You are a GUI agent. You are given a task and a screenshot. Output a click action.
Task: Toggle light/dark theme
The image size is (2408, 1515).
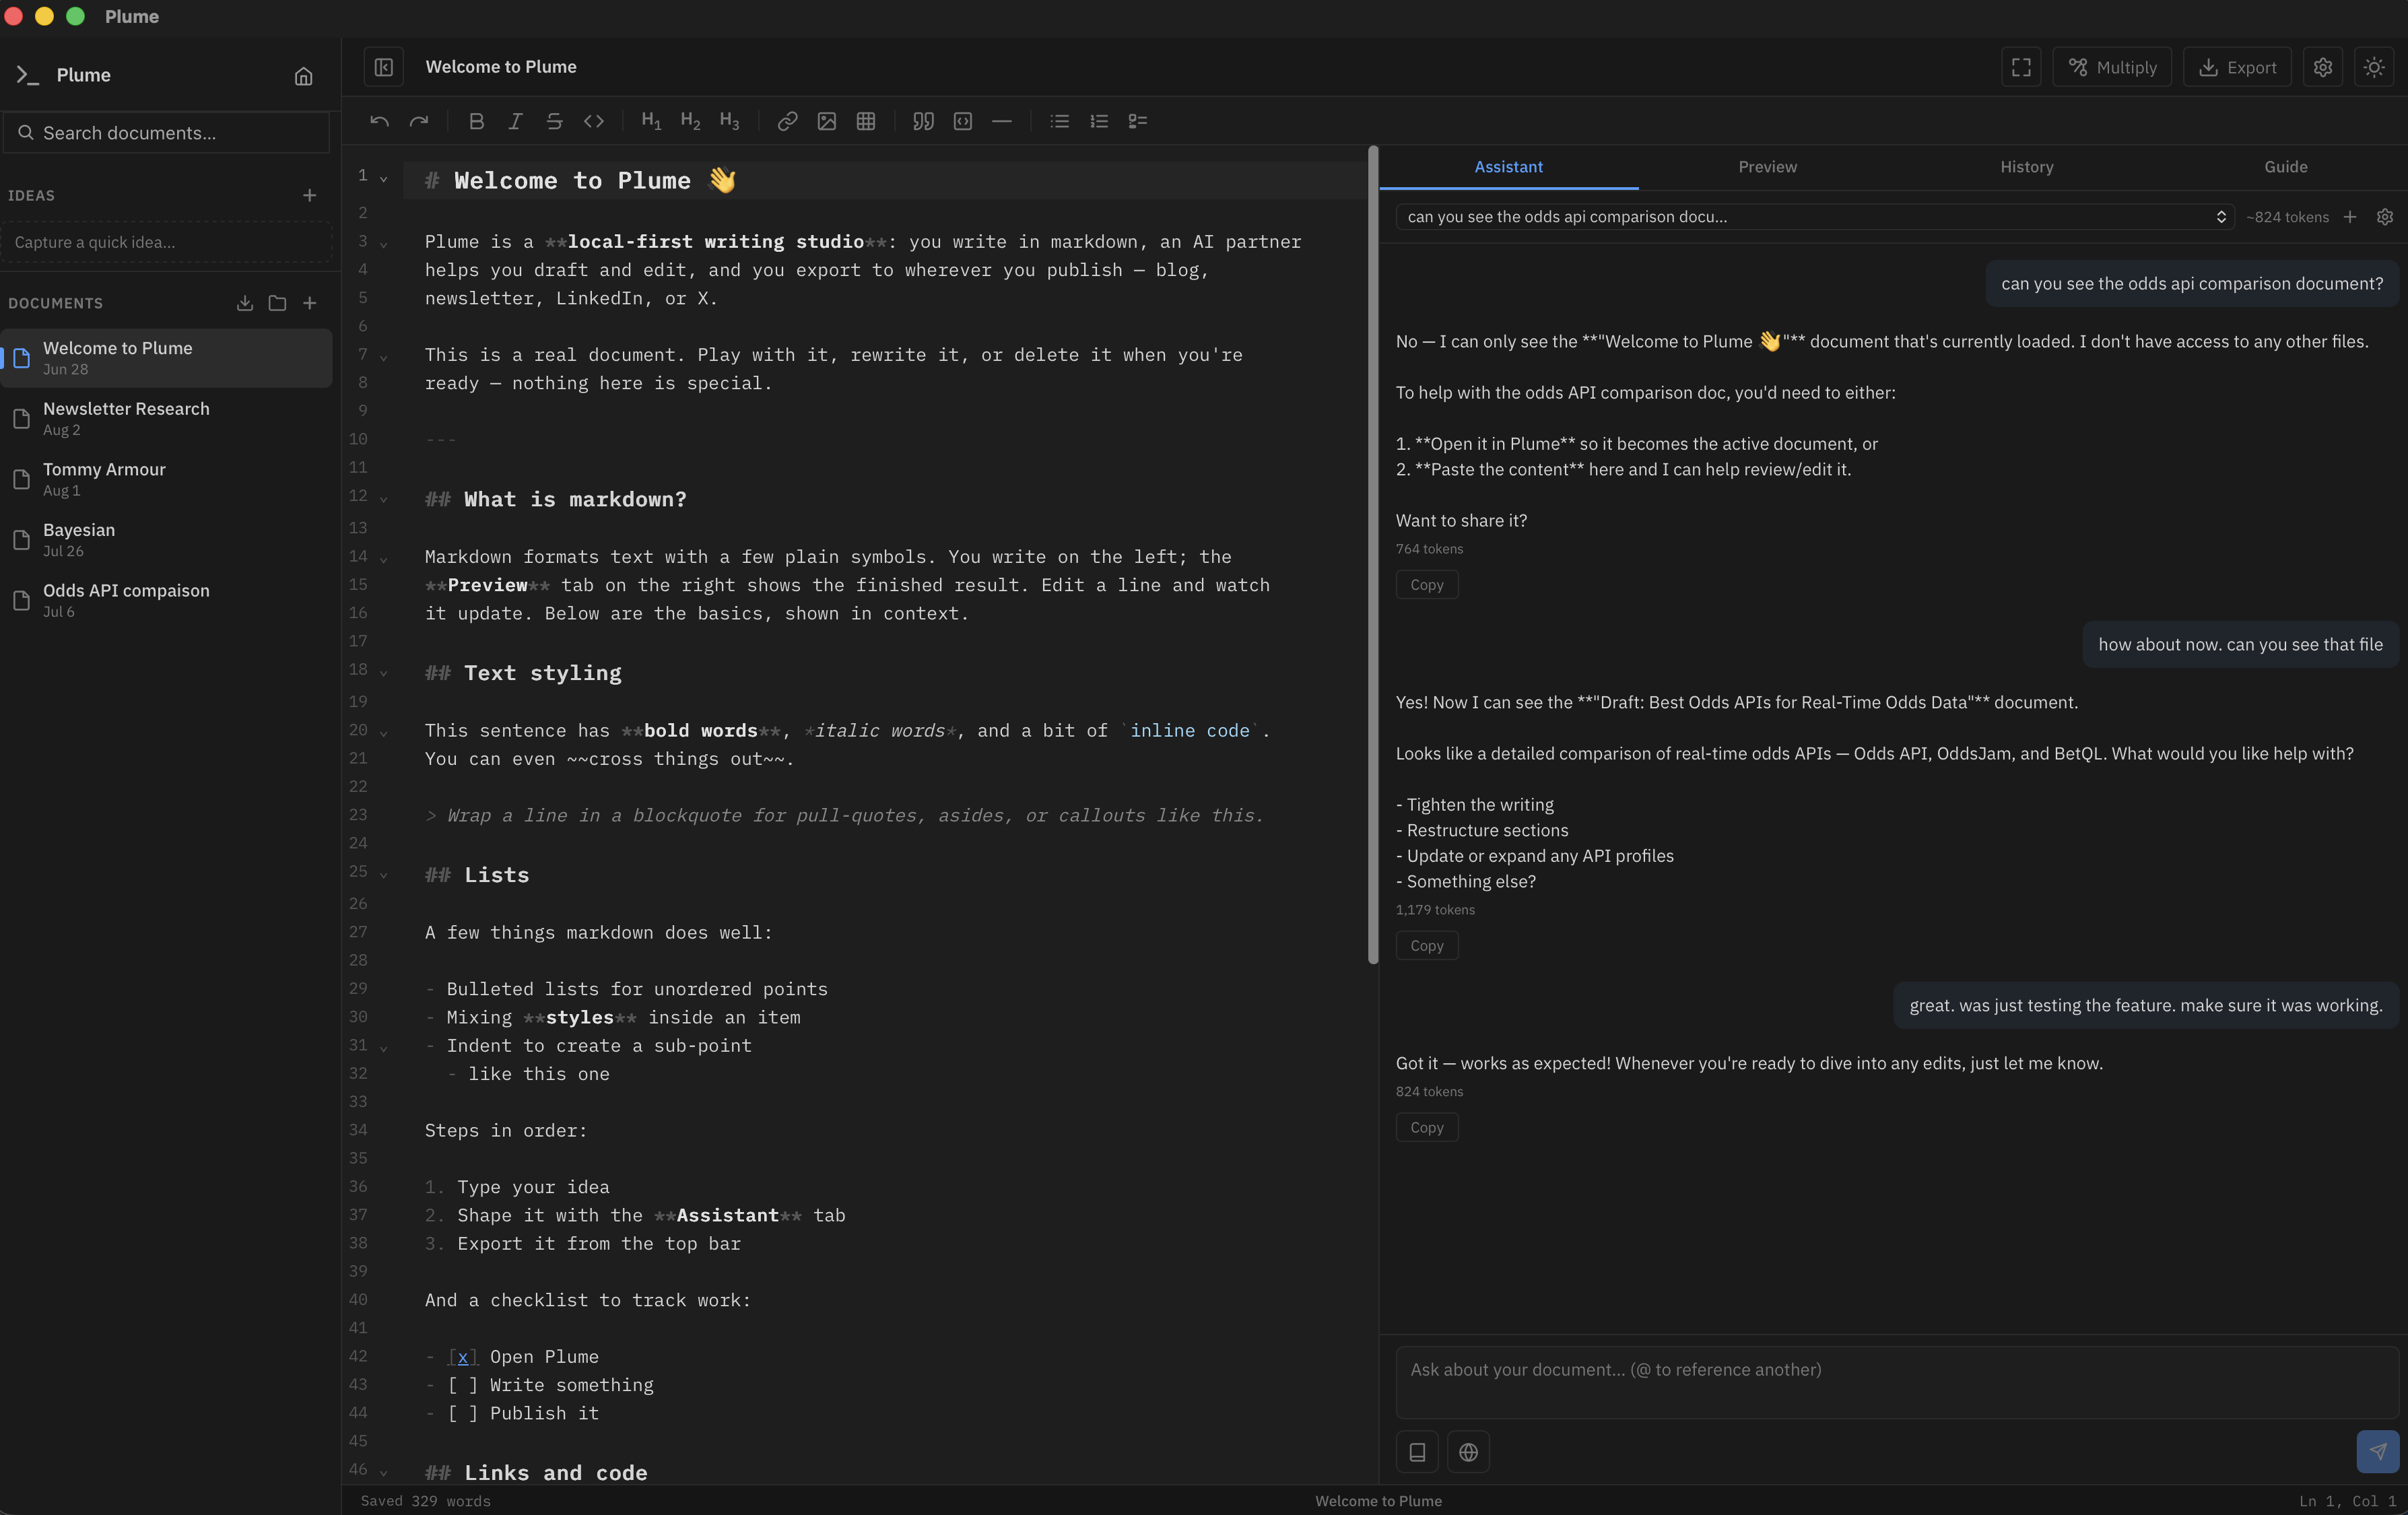pos(2374,67)
